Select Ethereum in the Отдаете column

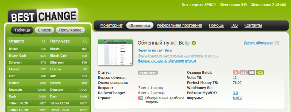(27, 63)
